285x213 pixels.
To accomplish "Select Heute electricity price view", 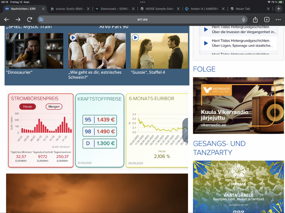I will [x=27, y=106].
